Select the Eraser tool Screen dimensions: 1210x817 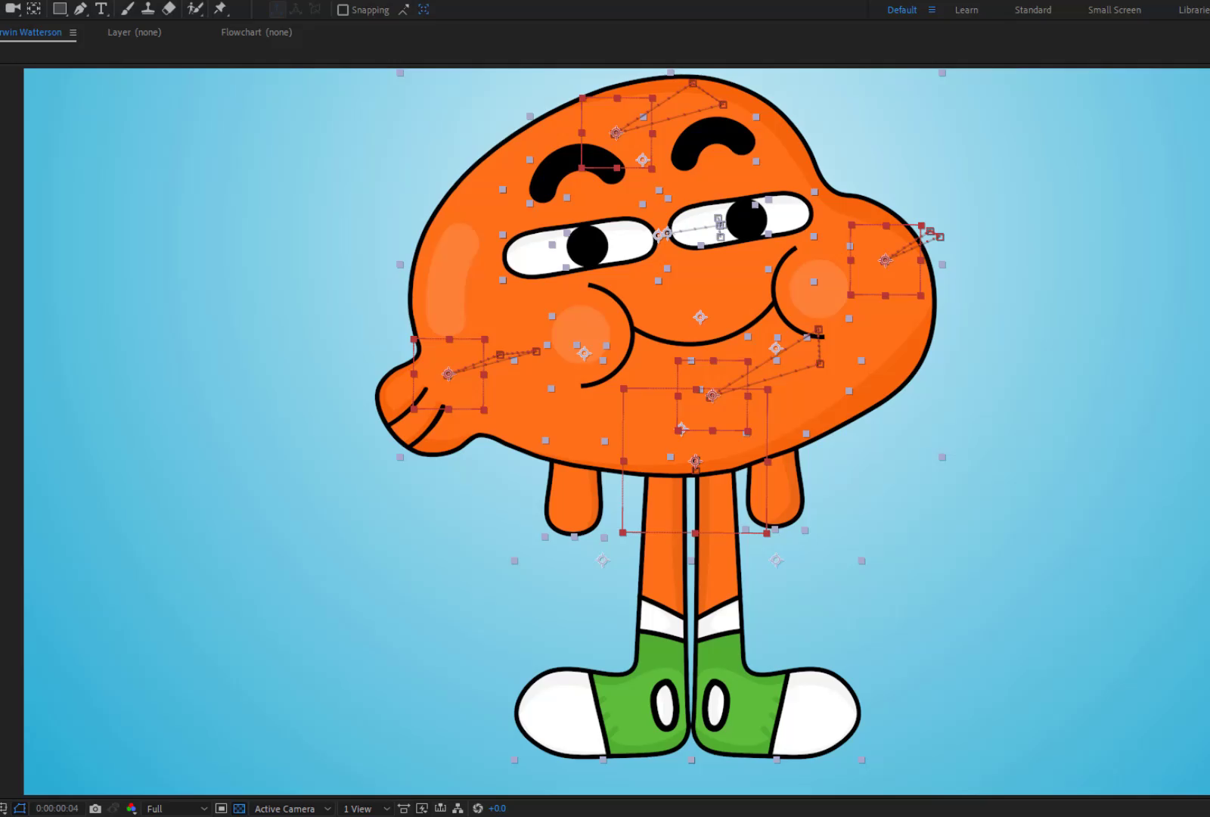point(169,9)
